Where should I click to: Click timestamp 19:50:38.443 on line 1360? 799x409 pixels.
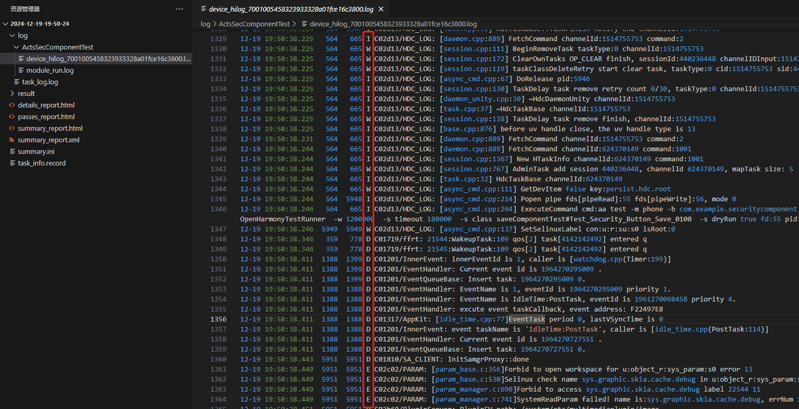(x=289, y=359)
